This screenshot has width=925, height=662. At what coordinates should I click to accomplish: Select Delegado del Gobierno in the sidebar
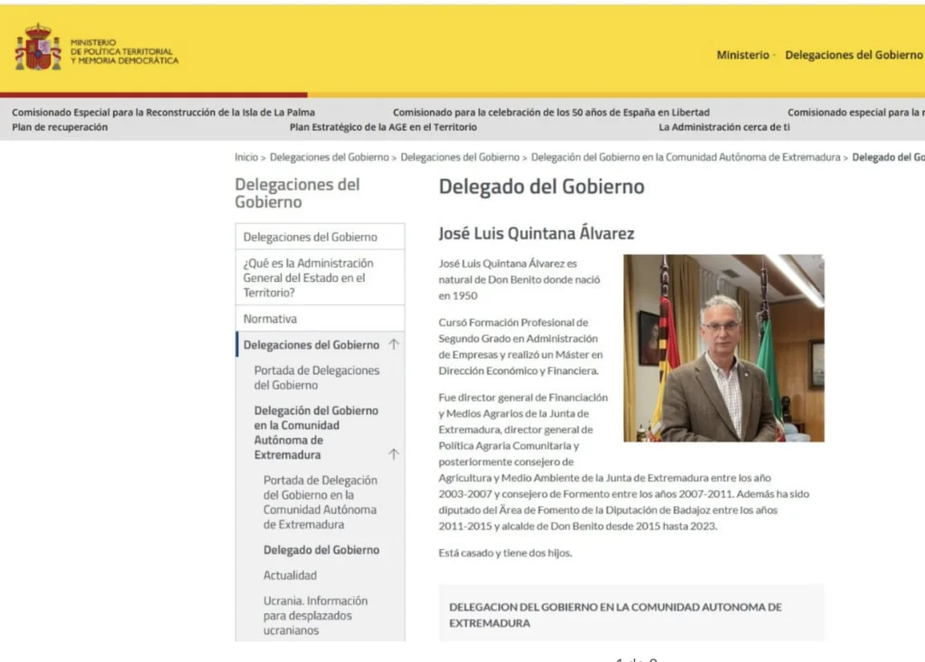point(322,550)
